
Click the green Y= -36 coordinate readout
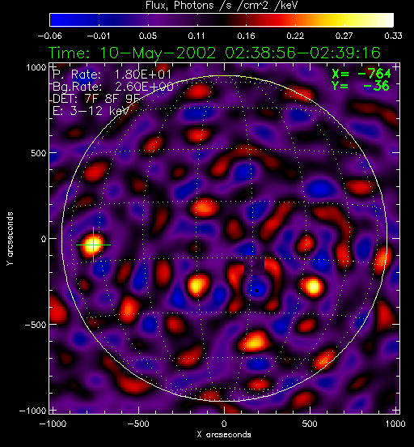(360, 86)
